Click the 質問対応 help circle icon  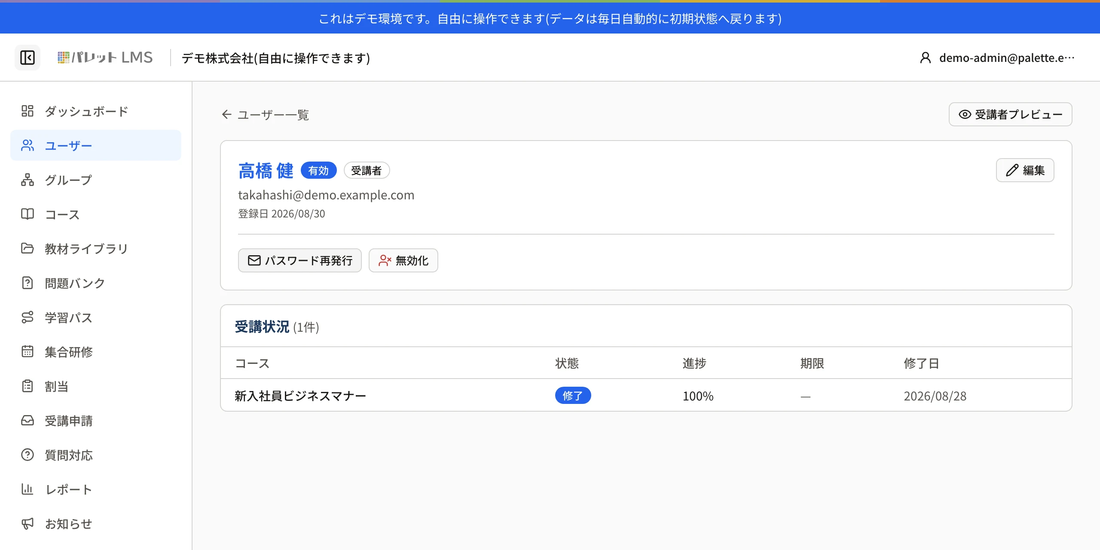click(x=27, y=455)
